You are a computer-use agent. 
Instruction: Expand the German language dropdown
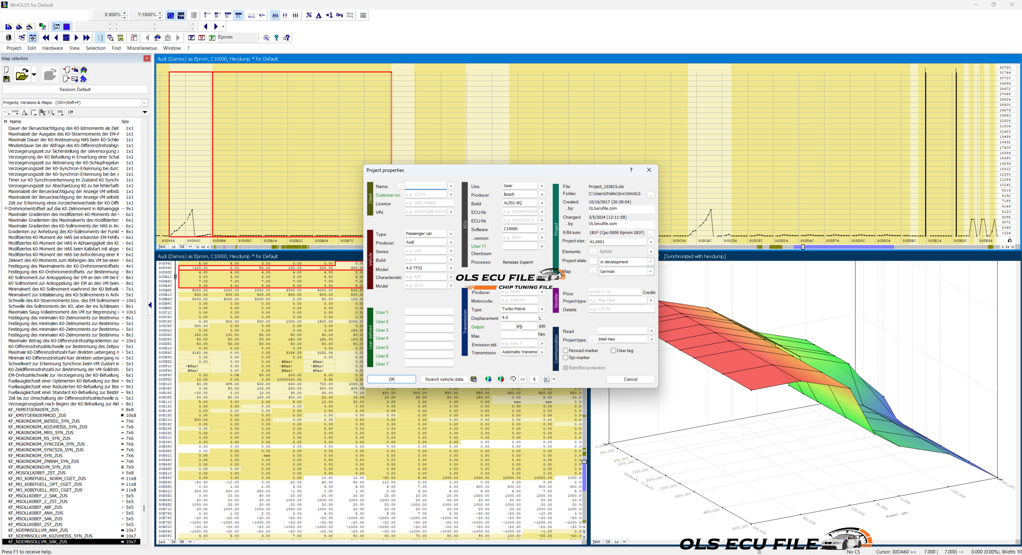click(x=626, y=271)
